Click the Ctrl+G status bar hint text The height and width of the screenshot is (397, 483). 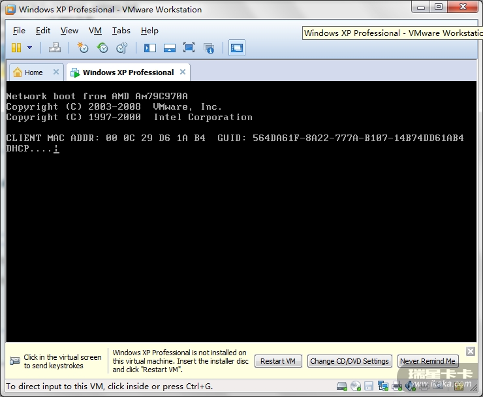pyautogui.click(x=110, y=386)
